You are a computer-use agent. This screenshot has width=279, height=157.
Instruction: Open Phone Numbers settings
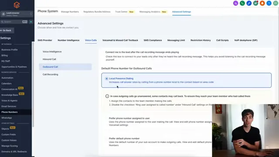tap(10, 112)
